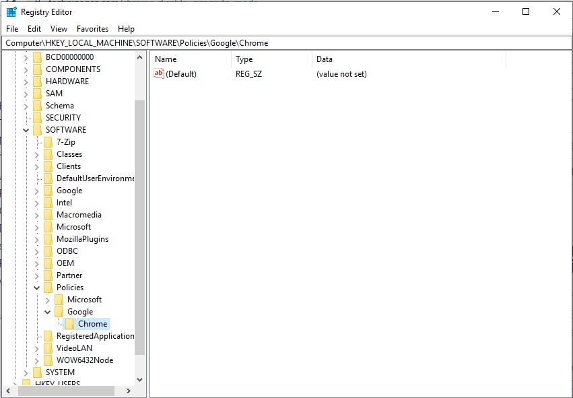The width and height of the screenshot is (573, 398).
Task: Click the folder icon beside Chrome
Action: coord(70,324)
